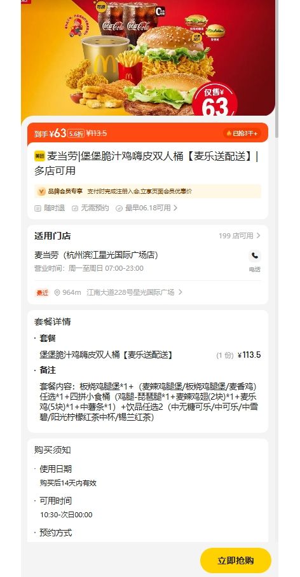Select the 购买须知 section heading

click(52, 450)
